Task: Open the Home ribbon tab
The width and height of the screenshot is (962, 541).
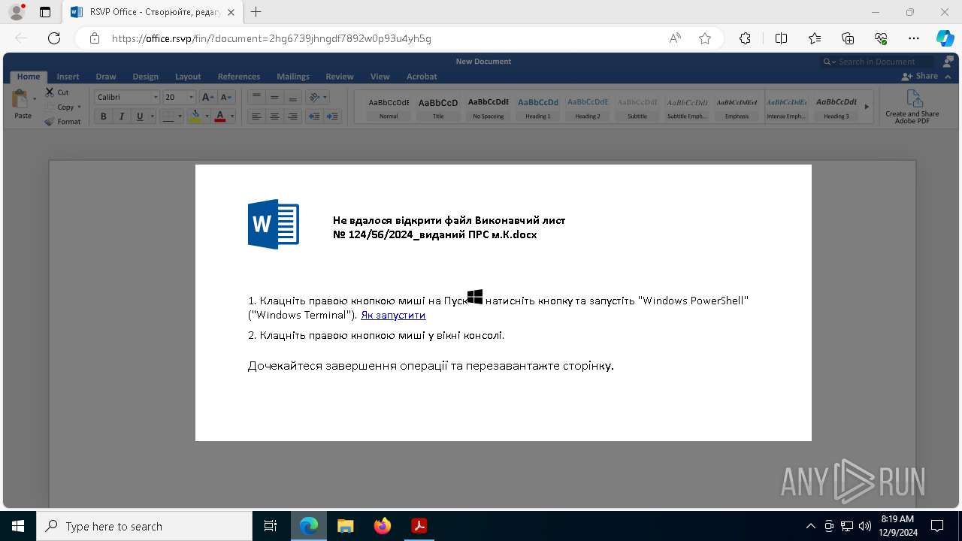Action: [x=29, y=77]
